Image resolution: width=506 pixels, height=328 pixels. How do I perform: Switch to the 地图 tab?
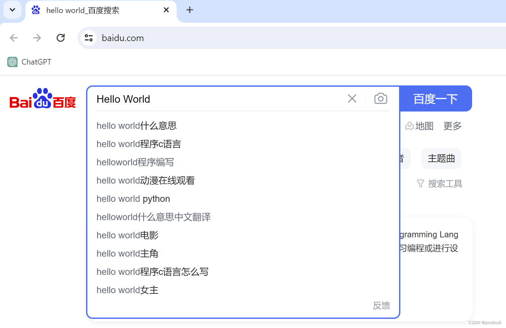[419, 126]
